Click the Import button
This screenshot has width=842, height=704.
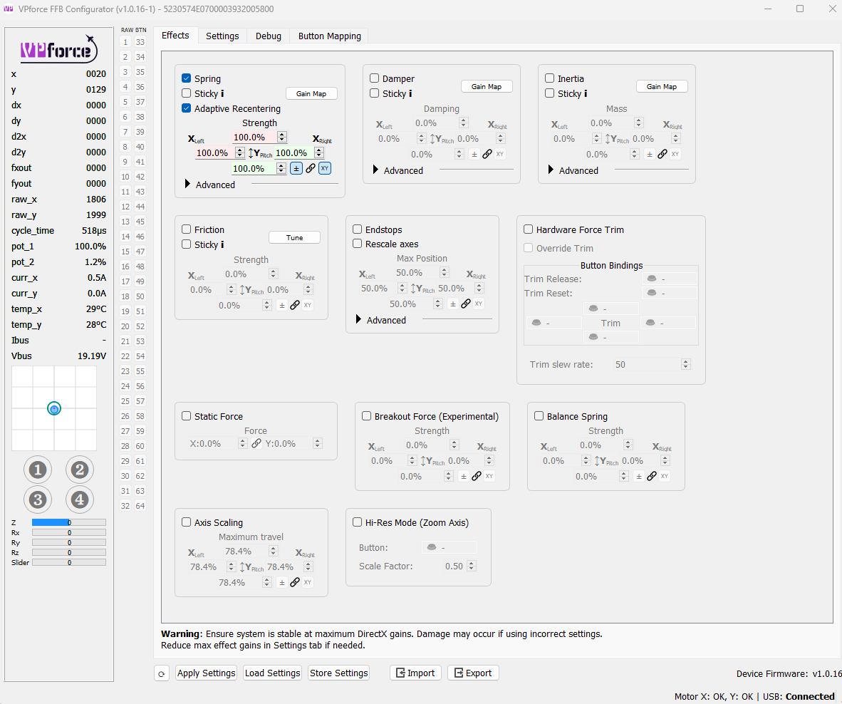(415, 673)
